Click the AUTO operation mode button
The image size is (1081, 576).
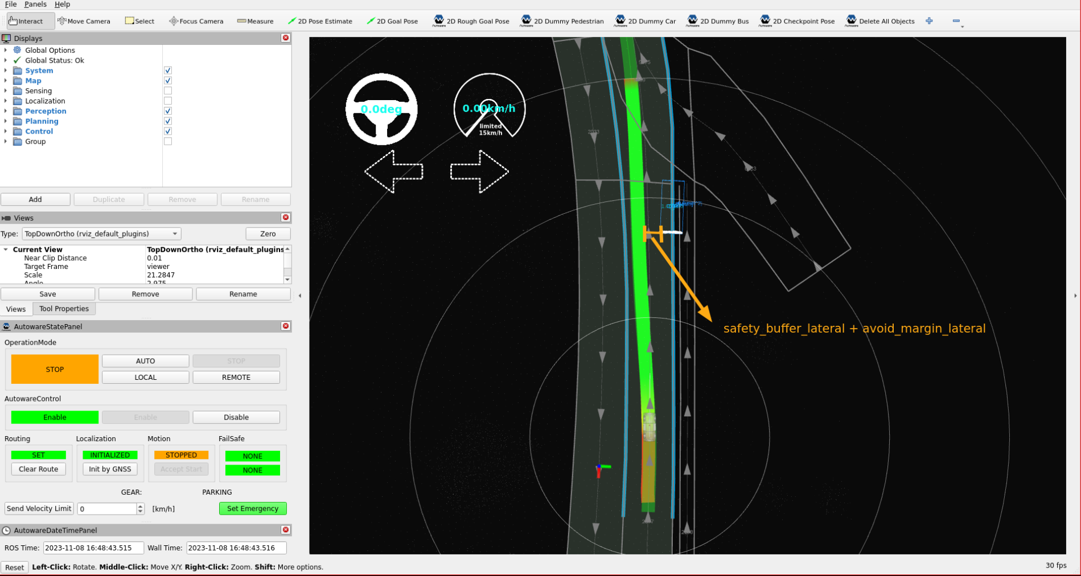145,361
